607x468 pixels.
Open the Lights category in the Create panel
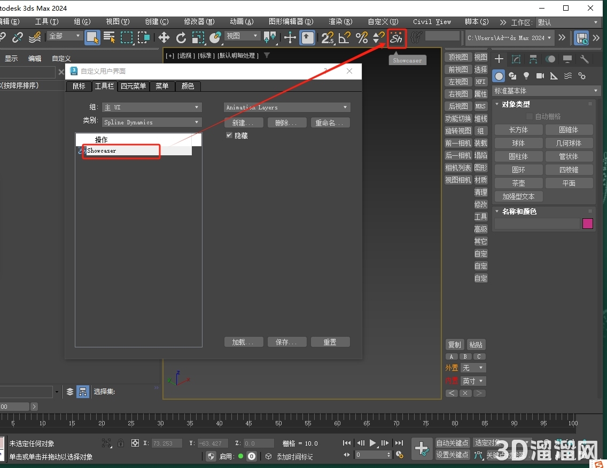[526, 76]
